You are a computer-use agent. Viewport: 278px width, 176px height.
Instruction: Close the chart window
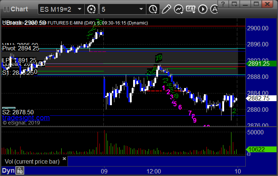[267, 4]
